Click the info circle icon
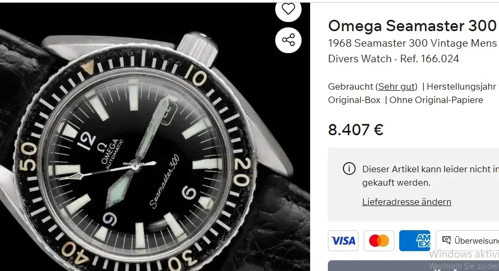 (349, 169)
